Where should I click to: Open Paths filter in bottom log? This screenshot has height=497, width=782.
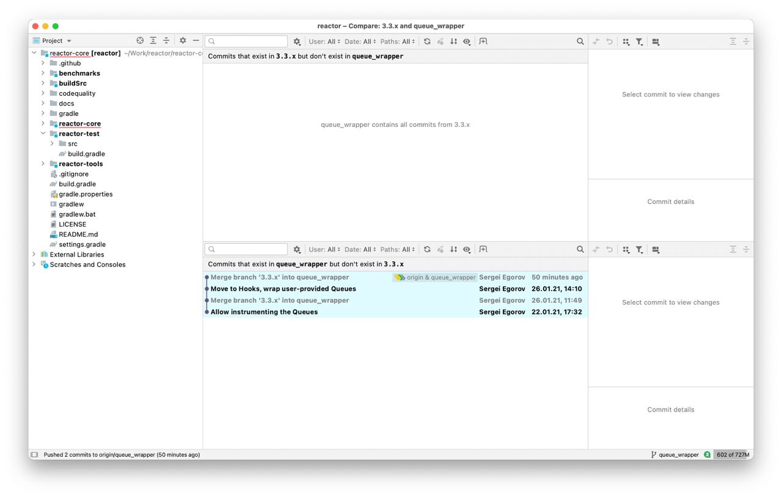(398, 250)
